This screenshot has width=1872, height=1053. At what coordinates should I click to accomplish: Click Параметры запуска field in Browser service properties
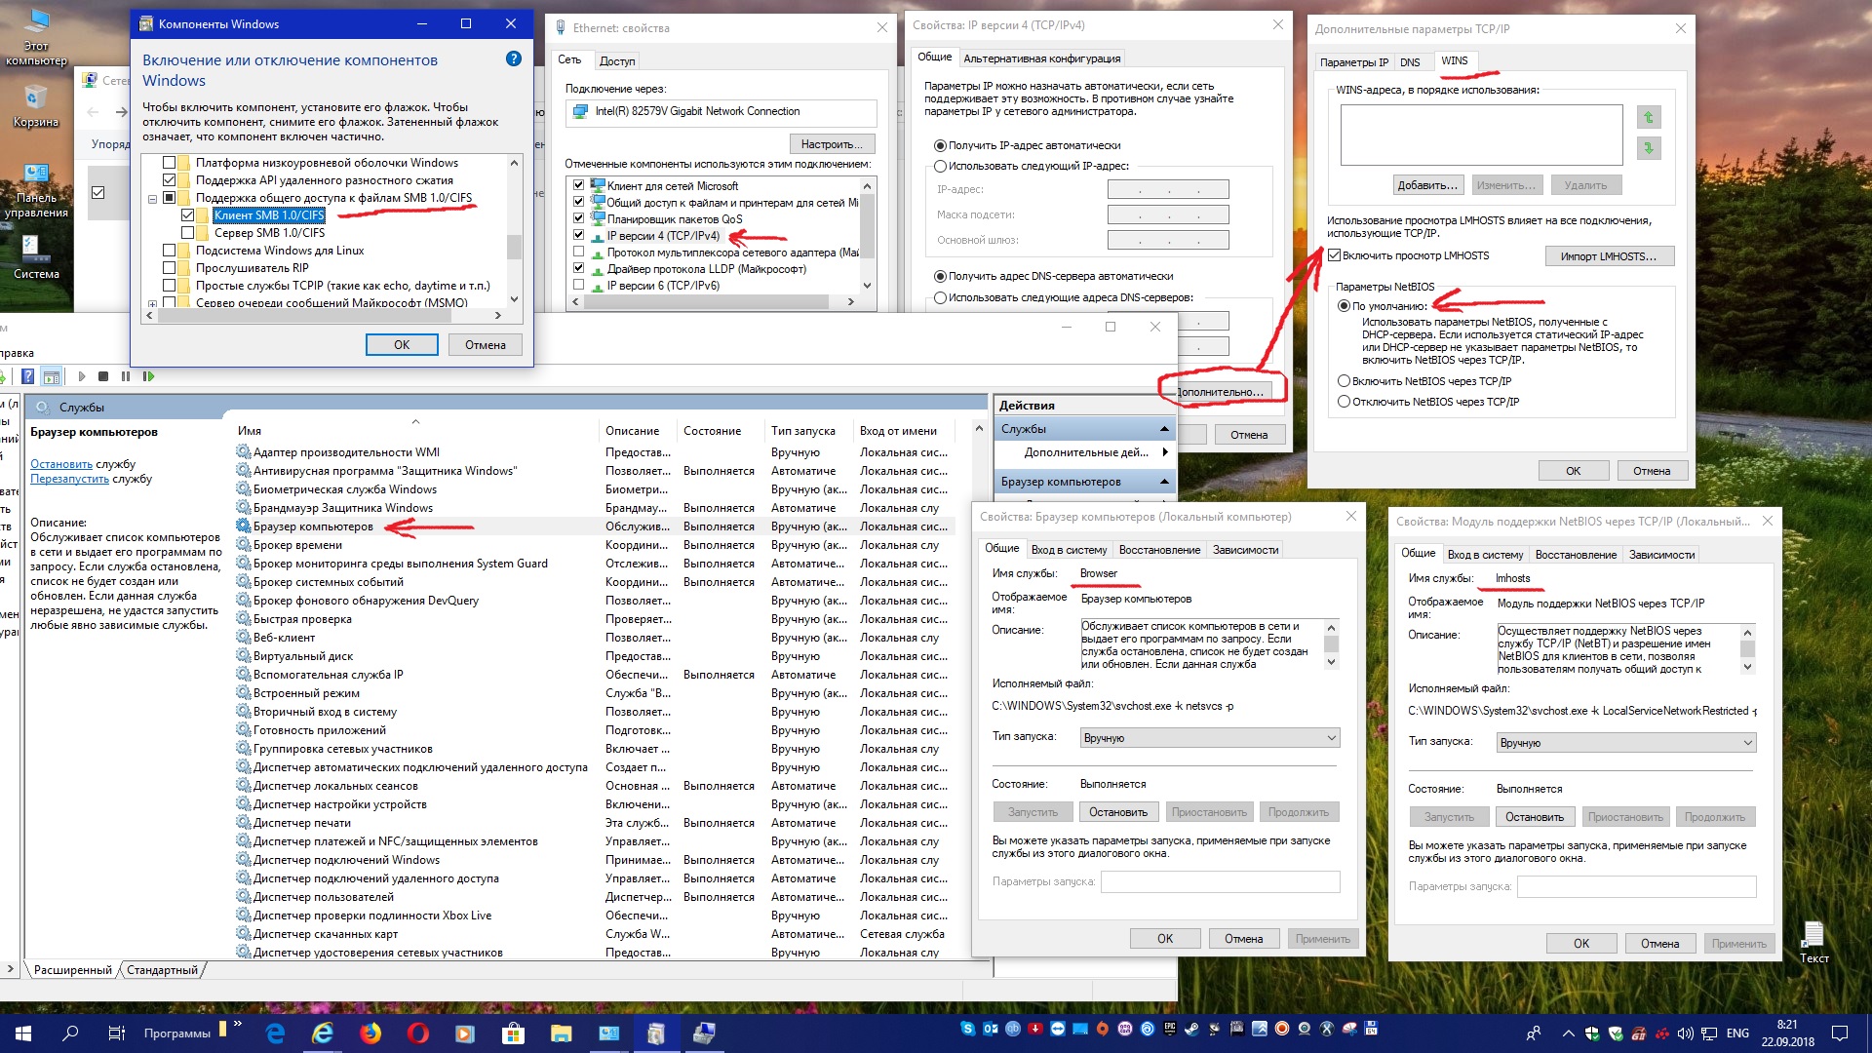[1221, 881]
